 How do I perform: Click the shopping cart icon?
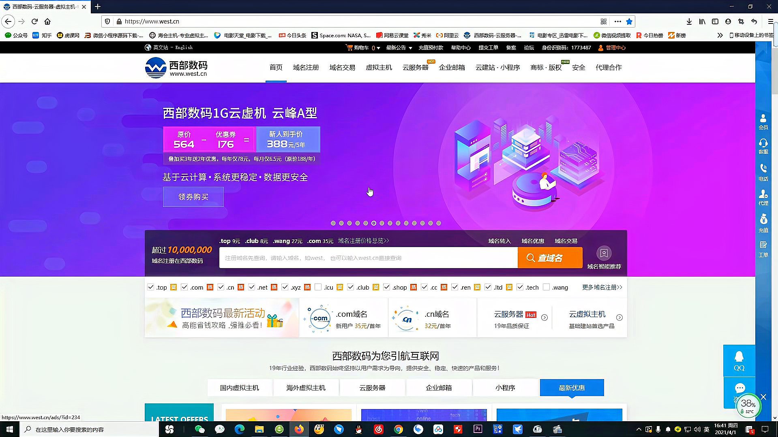(x=349, y=47)
